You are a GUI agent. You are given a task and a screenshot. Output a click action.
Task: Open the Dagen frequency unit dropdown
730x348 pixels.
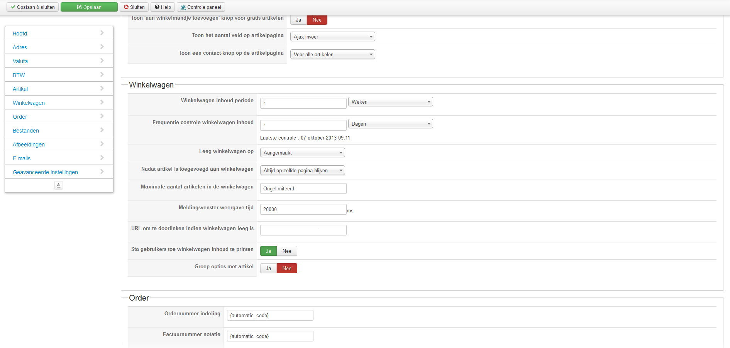pyautogui.click(x=390, y=124)
